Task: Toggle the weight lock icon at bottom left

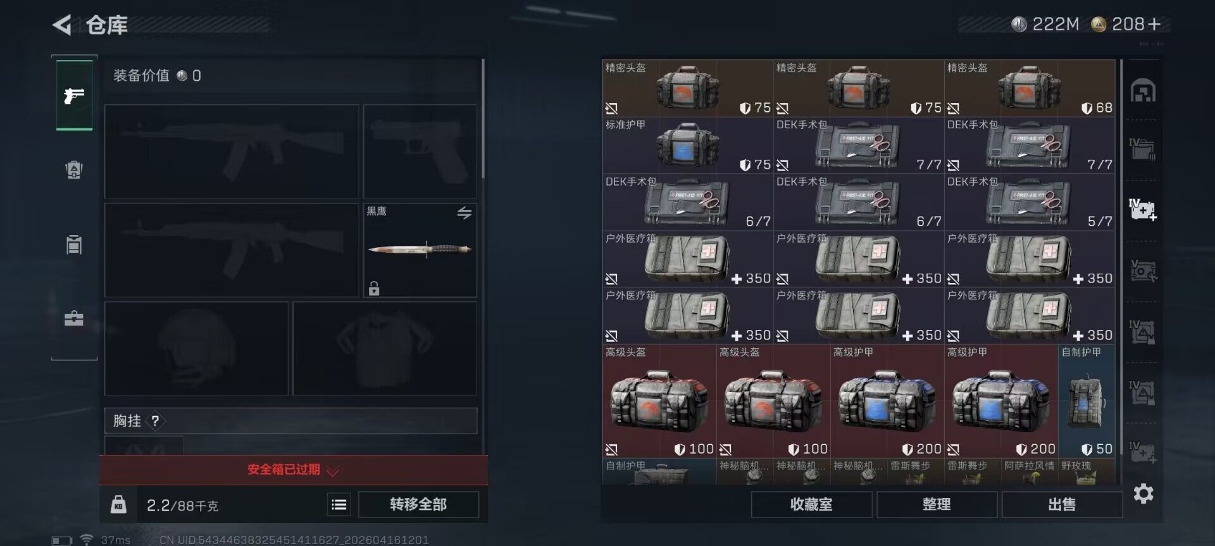Action: pyautogui.click(x=118, y=504)
